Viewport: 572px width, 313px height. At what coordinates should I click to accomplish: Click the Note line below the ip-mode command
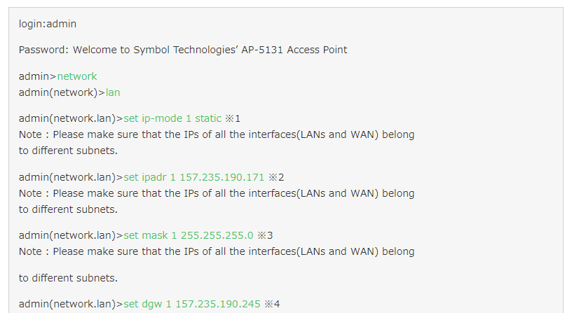(x=217, y=134)
